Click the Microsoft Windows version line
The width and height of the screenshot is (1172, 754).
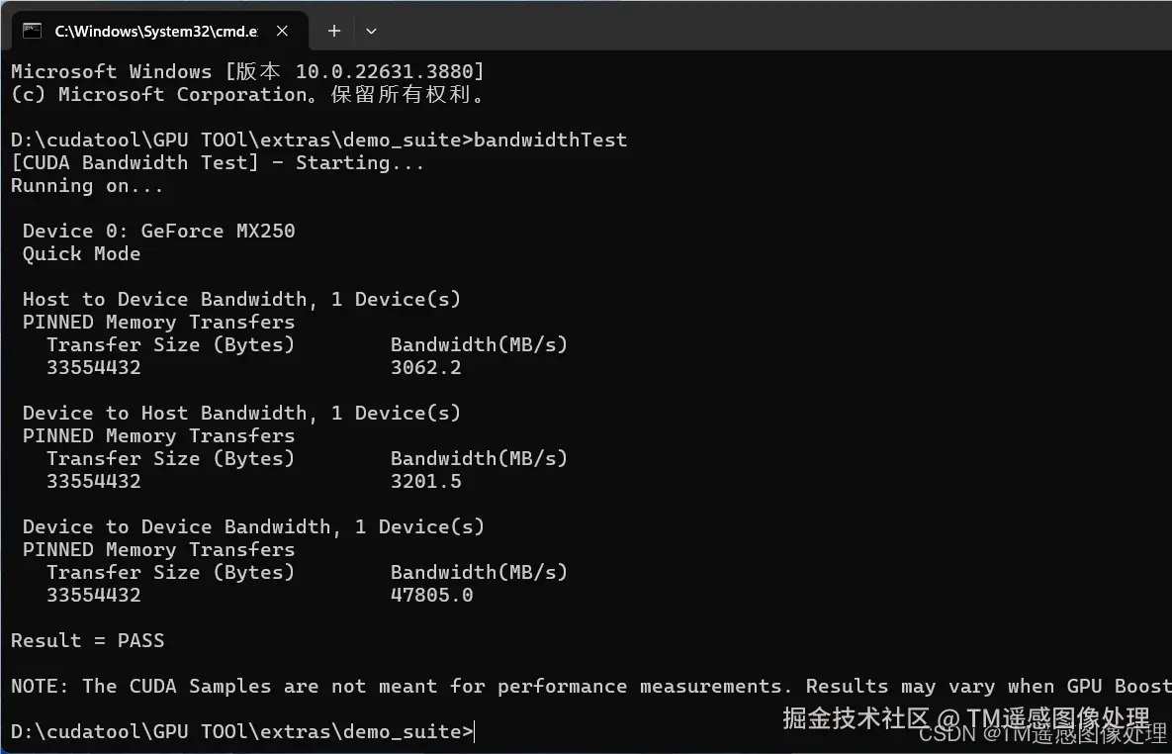point(247,71)
